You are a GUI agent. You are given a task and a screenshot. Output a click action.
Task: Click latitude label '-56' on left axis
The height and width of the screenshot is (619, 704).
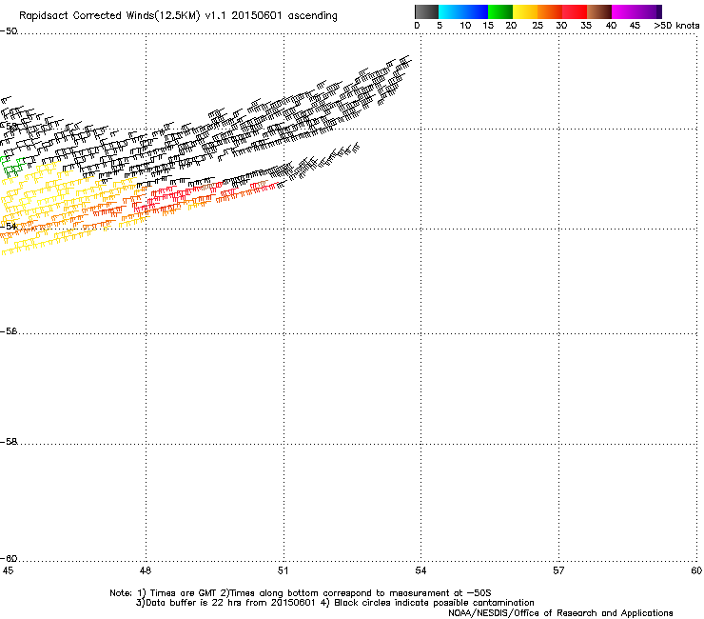[9, 331]
